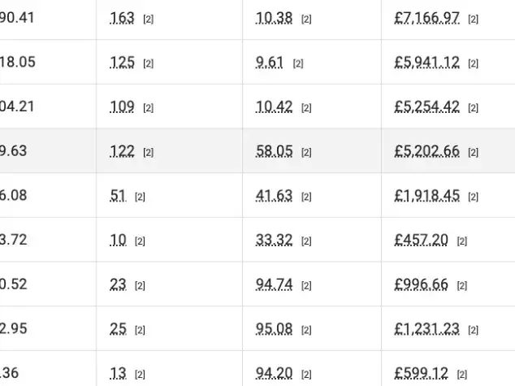The height and width of the screenshot is (386, 515).
Task: Click the £5,941.12 amount
Action: click(426, 62)
